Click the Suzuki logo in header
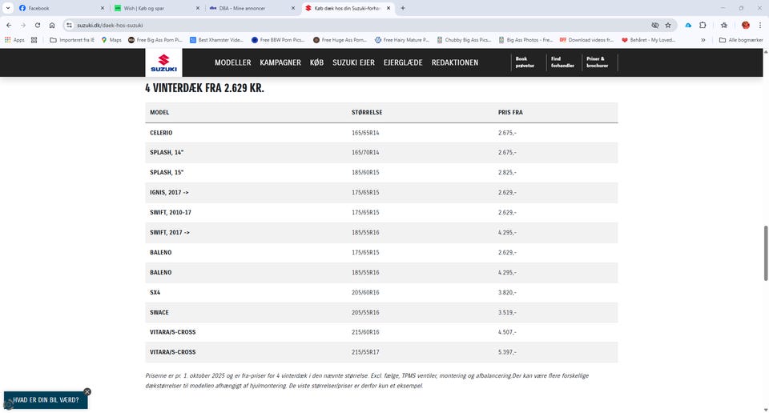Viewport: 769px width, 413px height. (163, 62)
